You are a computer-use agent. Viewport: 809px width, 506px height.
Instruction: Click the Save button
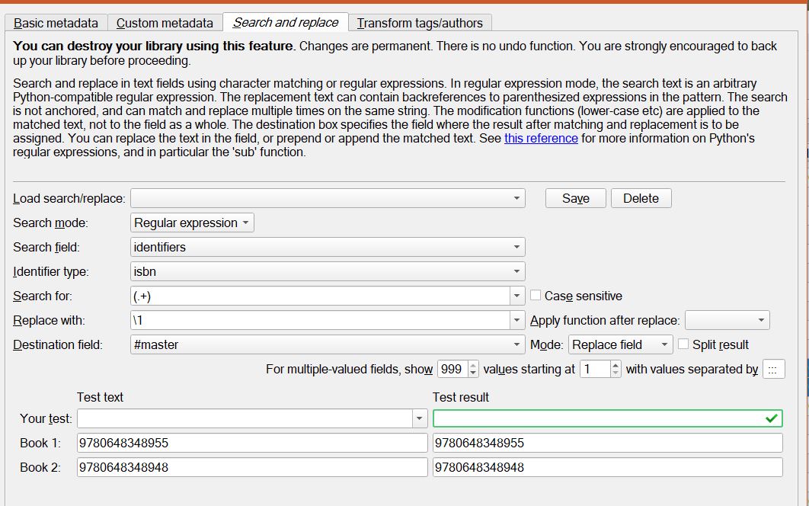[575, 198]
